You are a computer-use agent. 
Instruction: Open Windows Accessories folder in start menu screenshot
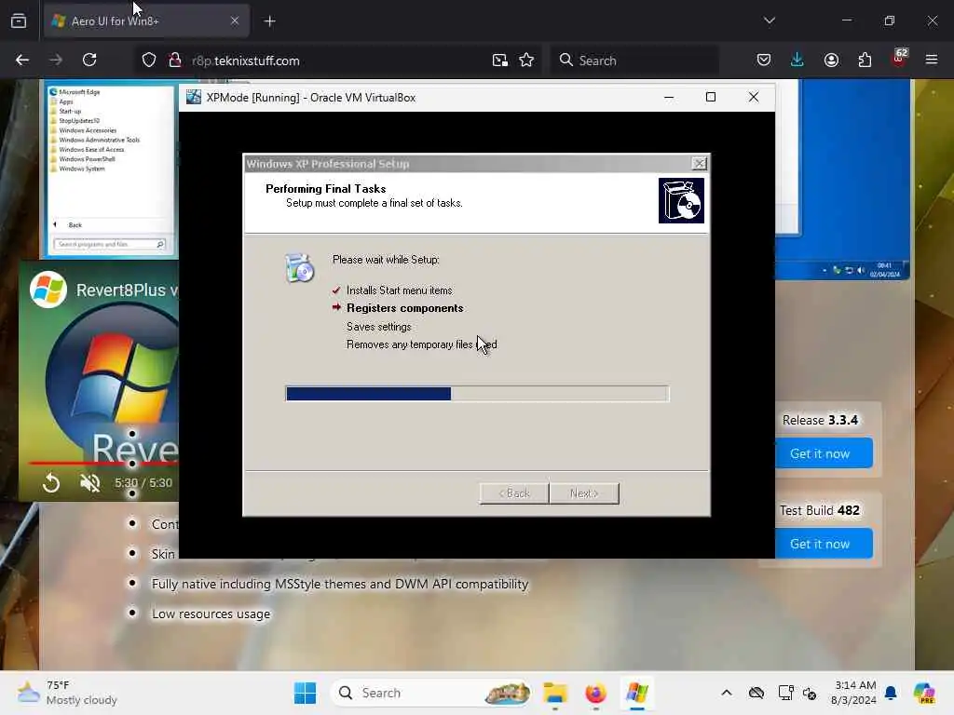click(87, 130)
